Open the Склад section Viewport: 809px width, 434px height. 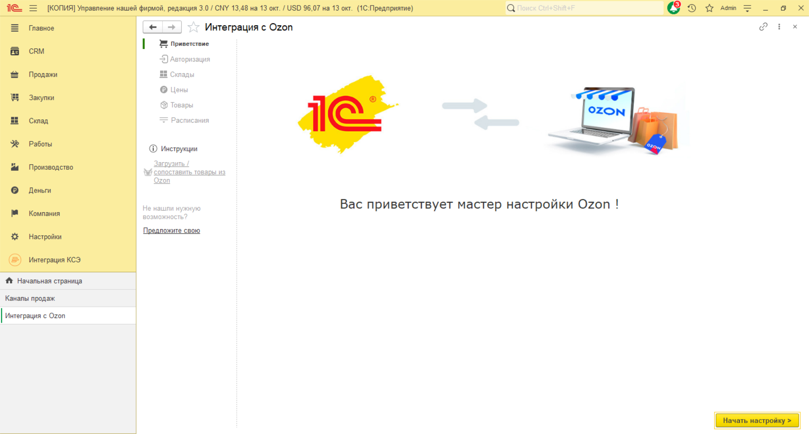coord(68,121)
